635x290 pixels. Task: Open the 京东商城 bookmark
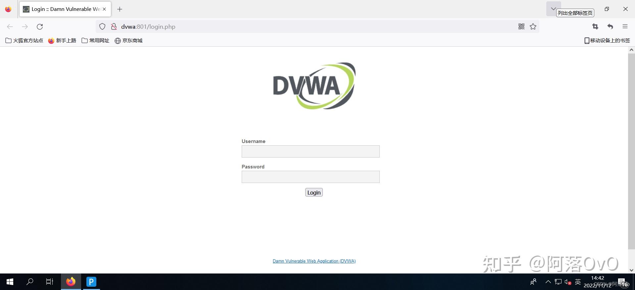[128, 41]
